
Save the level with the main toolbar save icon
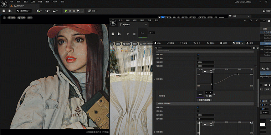point(4,11)
